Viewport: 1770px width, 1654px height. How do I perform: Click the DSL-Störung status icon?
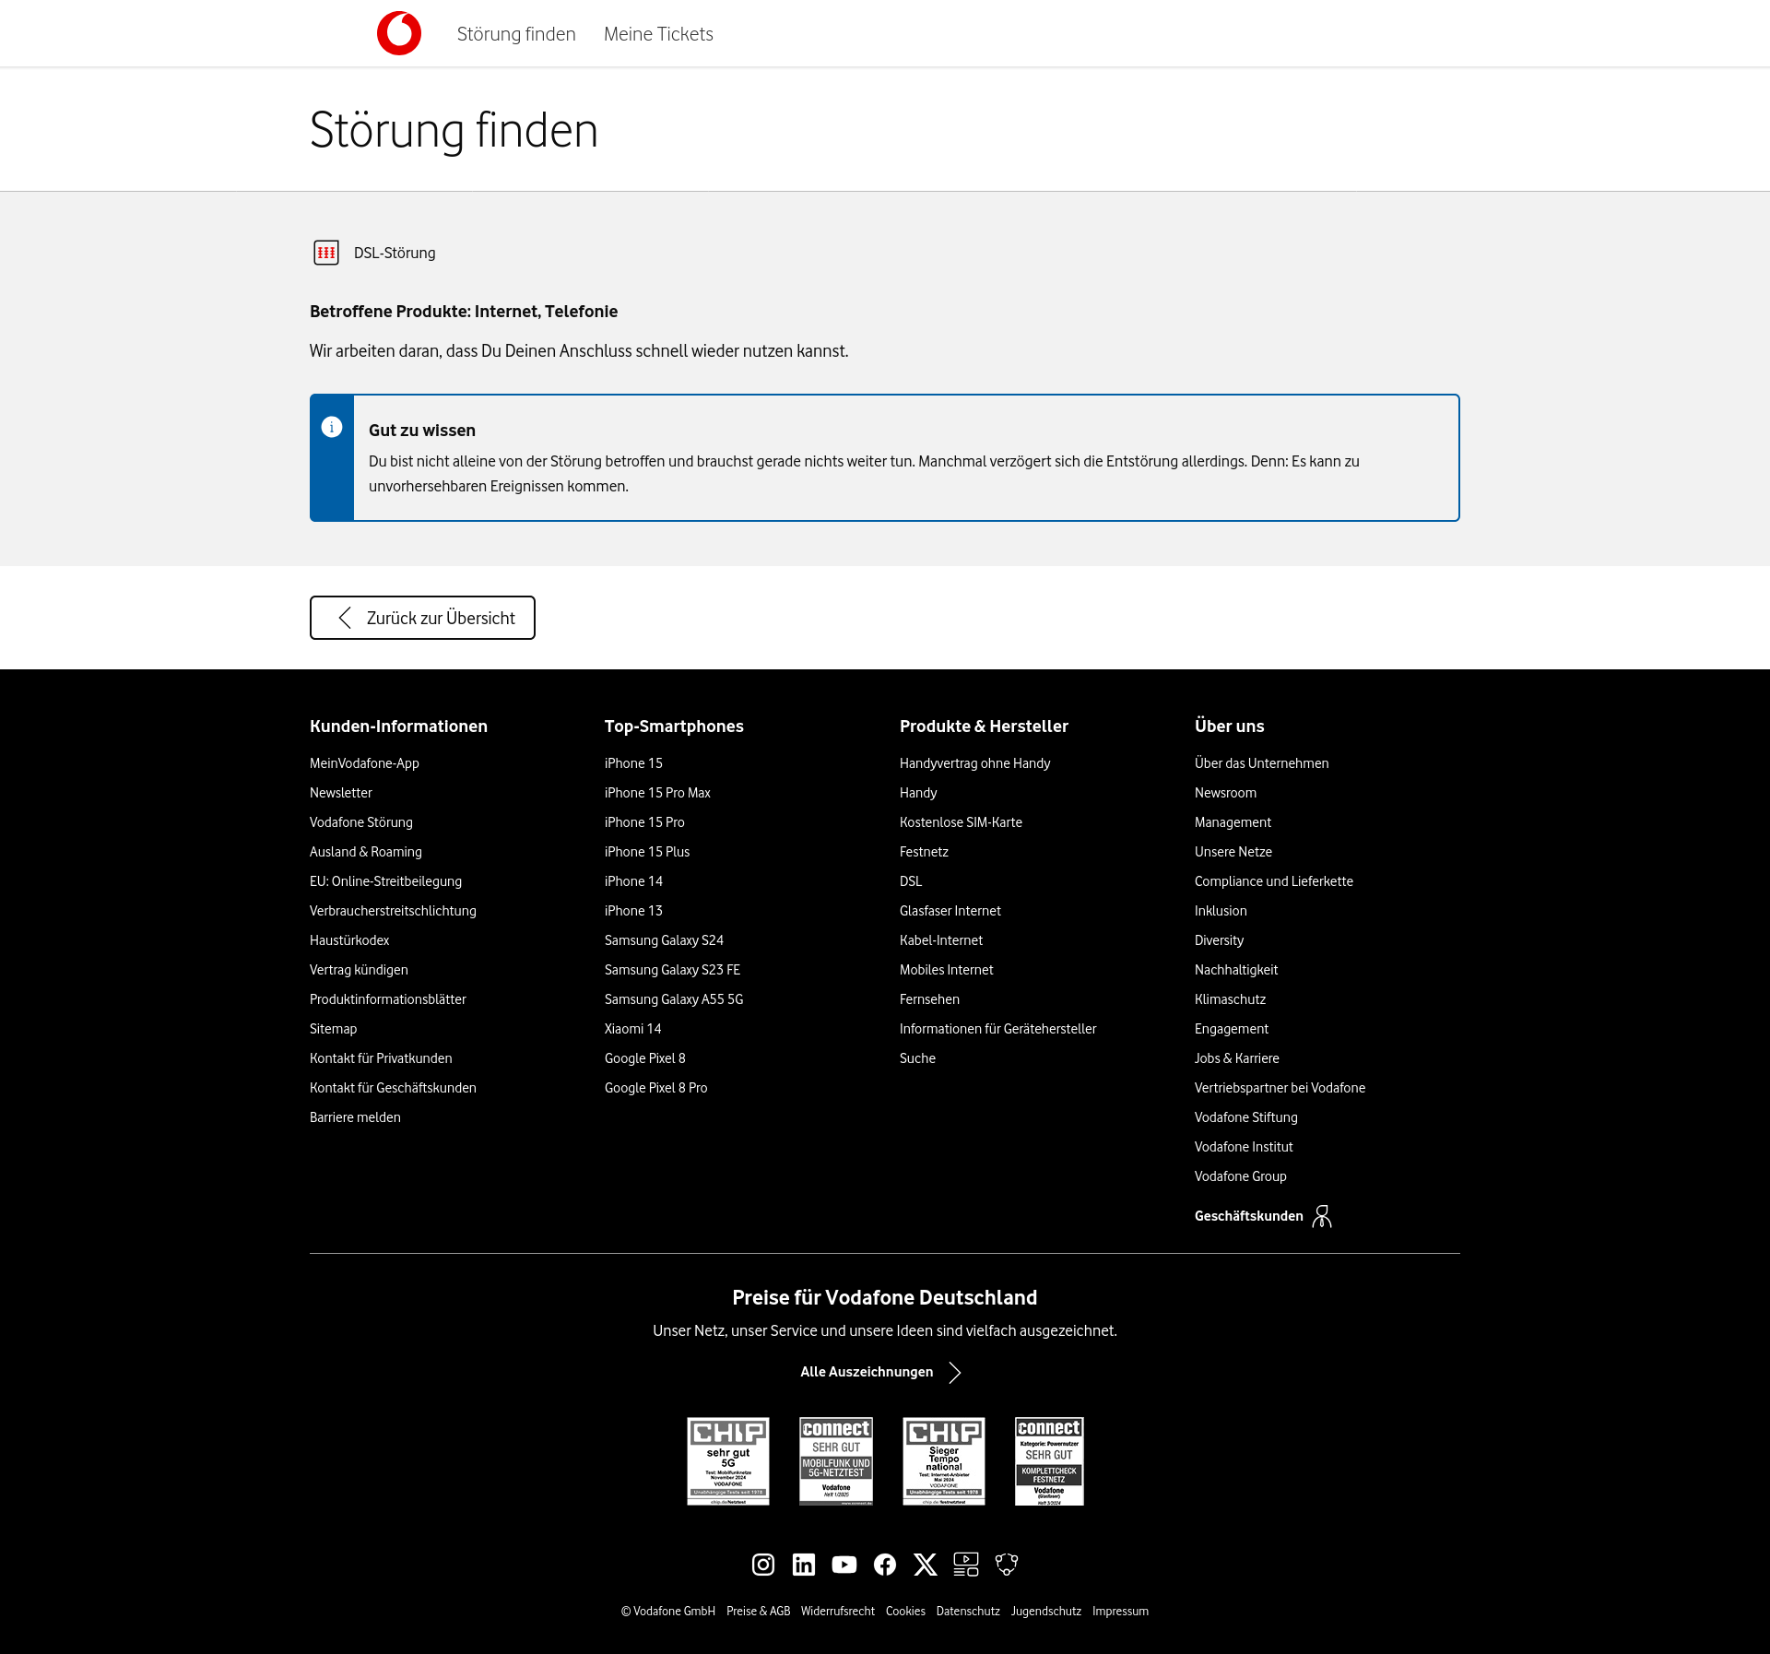(326, 253)
